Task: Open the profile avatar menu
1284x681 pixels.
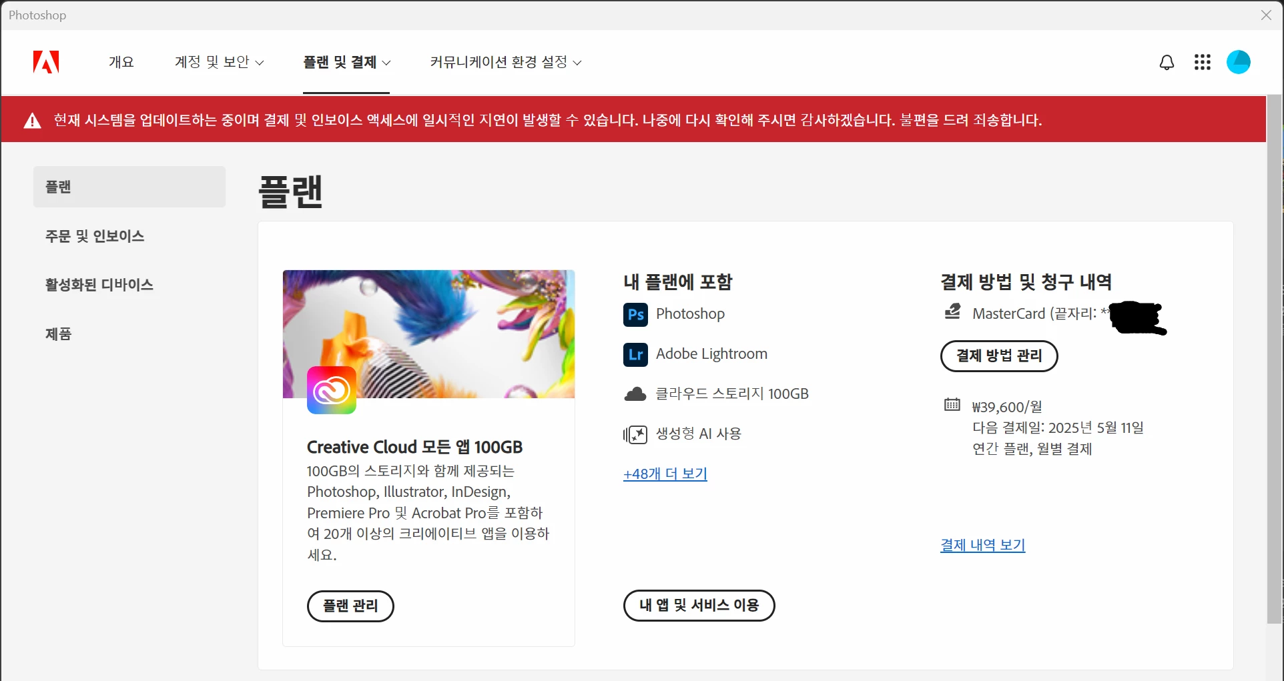Action: point(1239,62)
